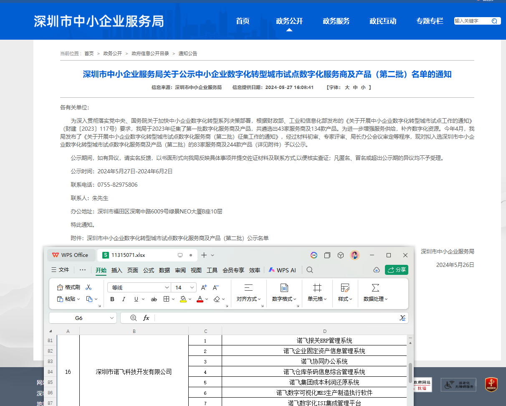Click the zoom magnifier in formula bar
506x406 pixels.
(133, 318)
